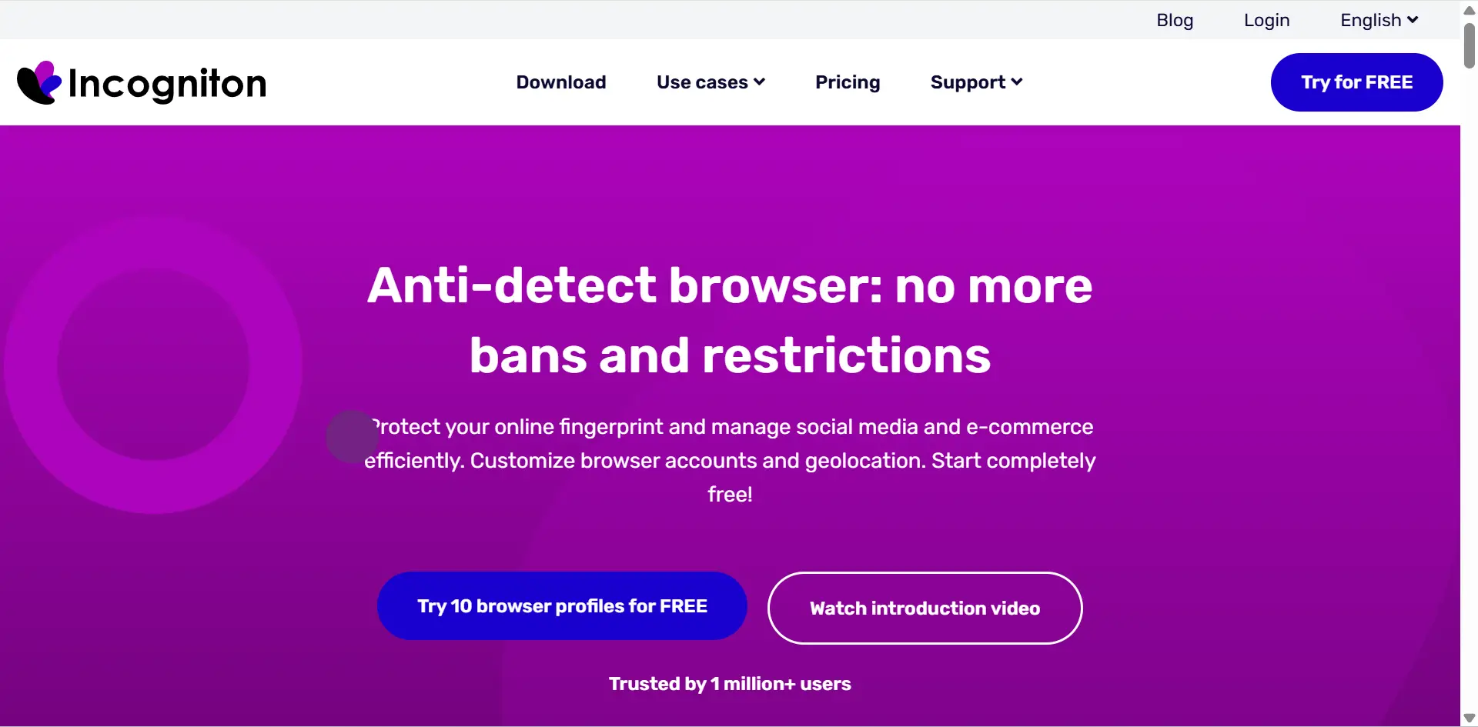This screenshot has width=1478, height=727.
Task: Go to the Login page
Action: click(x=1266, y=20)
